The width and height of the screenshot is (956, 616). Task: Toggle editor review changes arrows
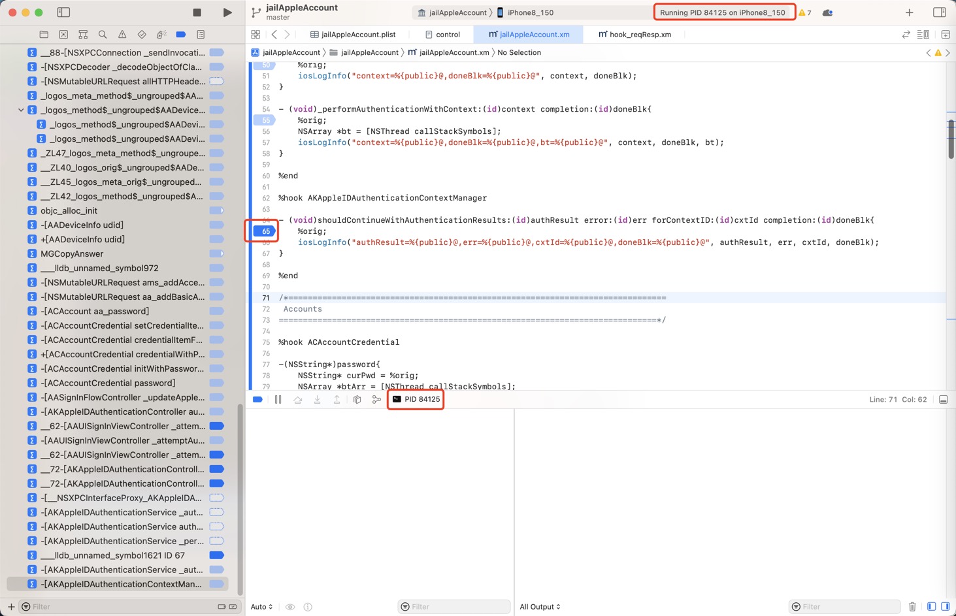906,35
